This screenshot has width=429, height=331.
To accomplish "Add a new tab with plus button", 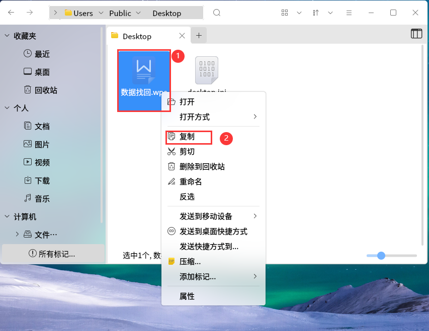I will [199, 35].
